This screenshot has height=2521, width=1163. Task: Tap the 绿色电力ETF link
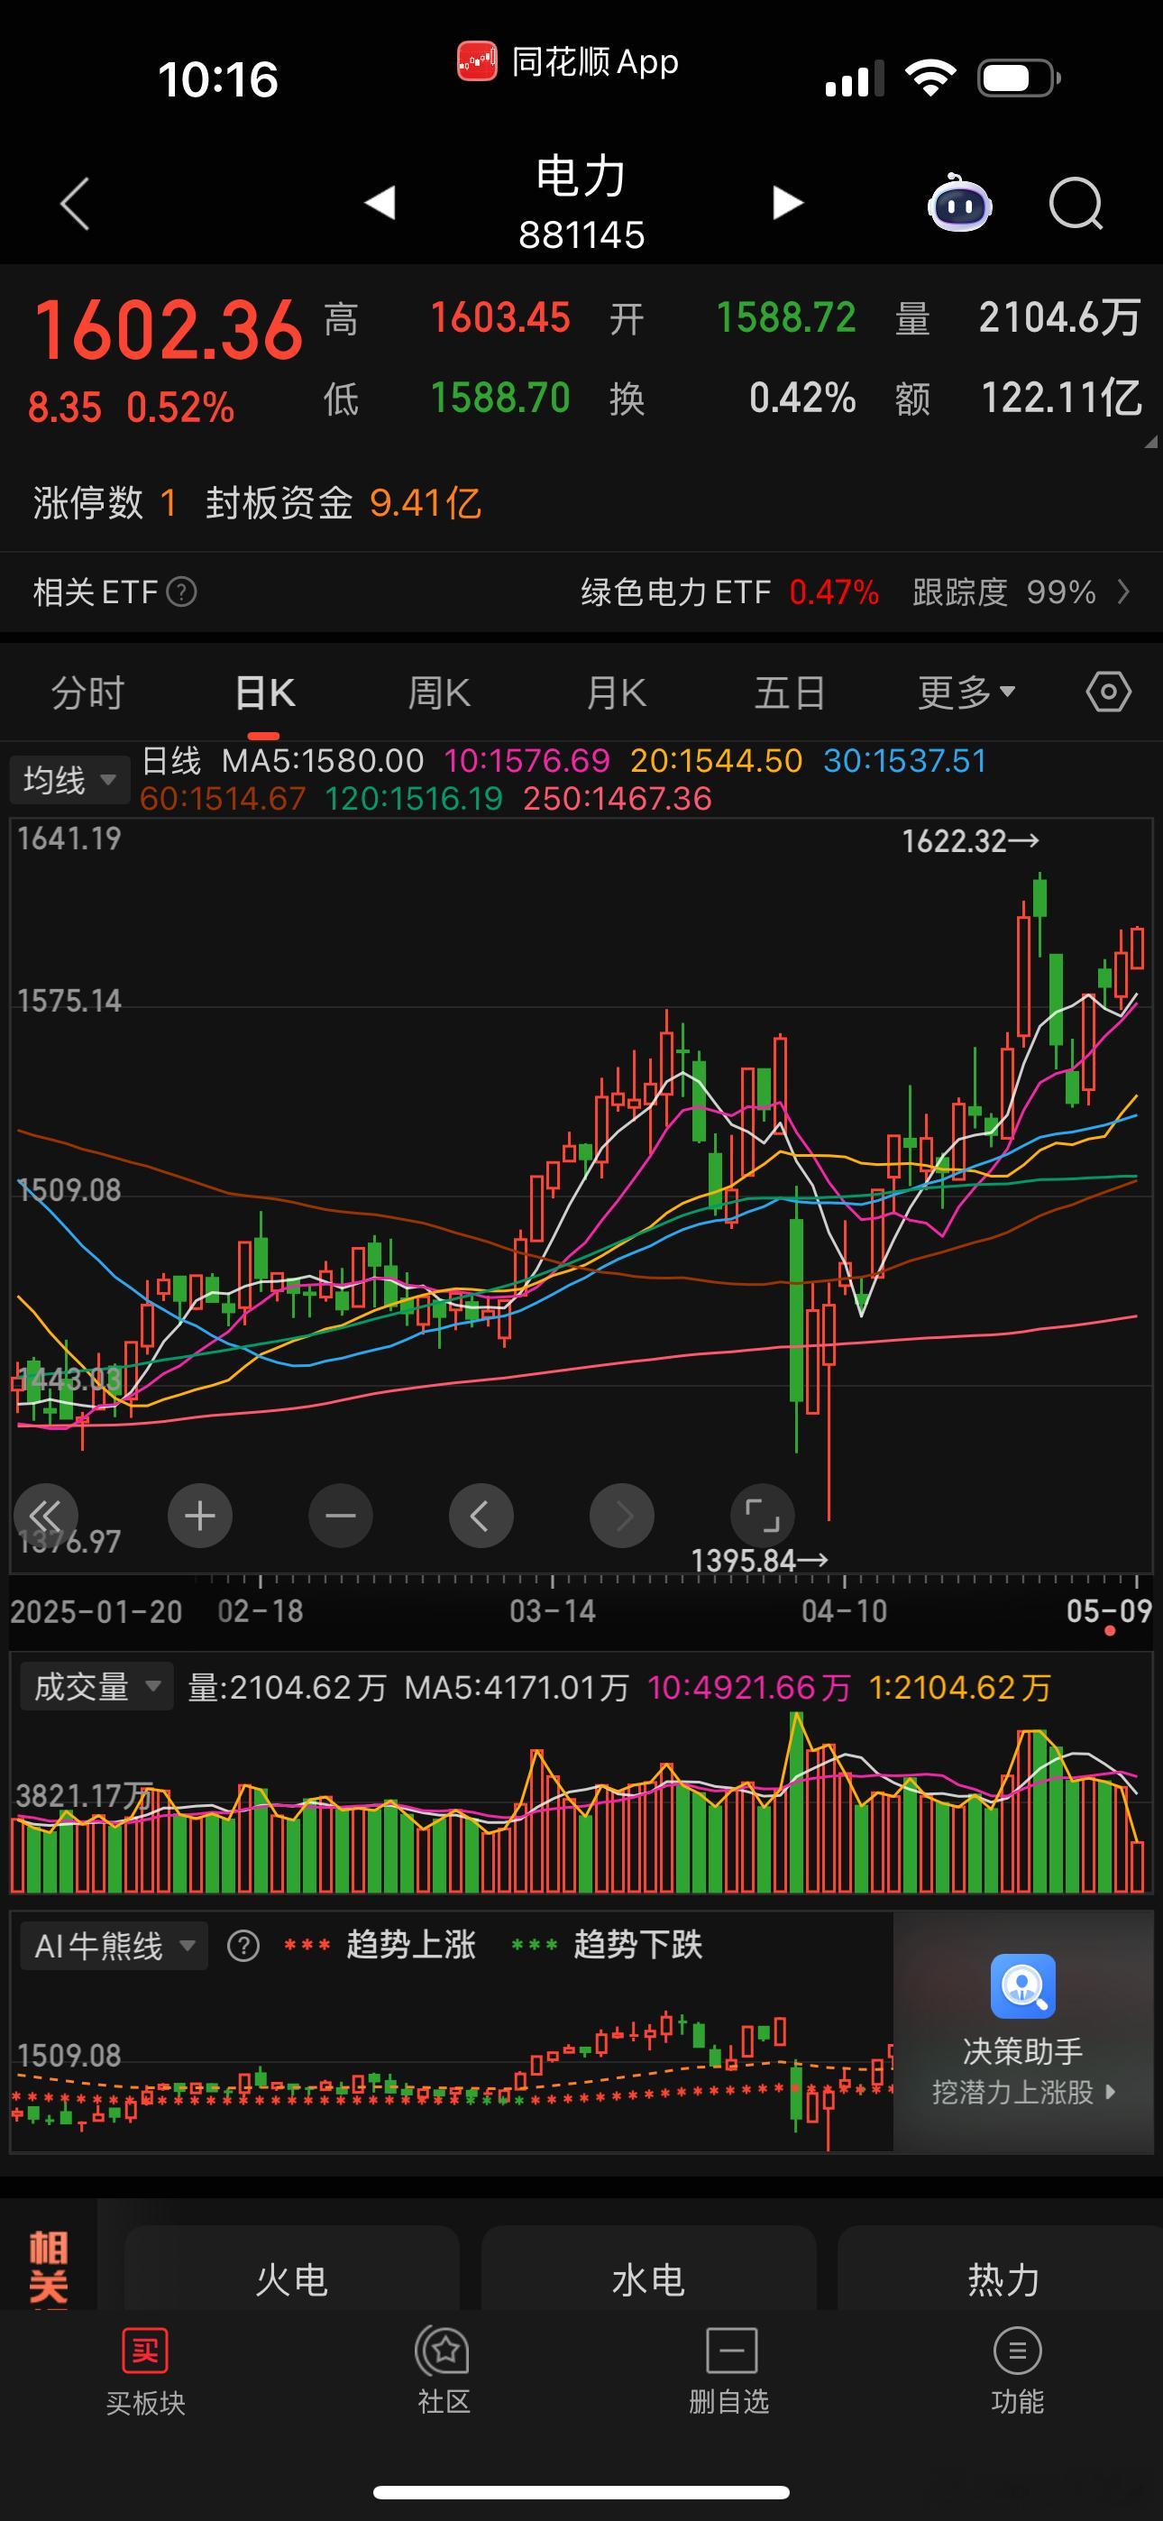point(675,592)
